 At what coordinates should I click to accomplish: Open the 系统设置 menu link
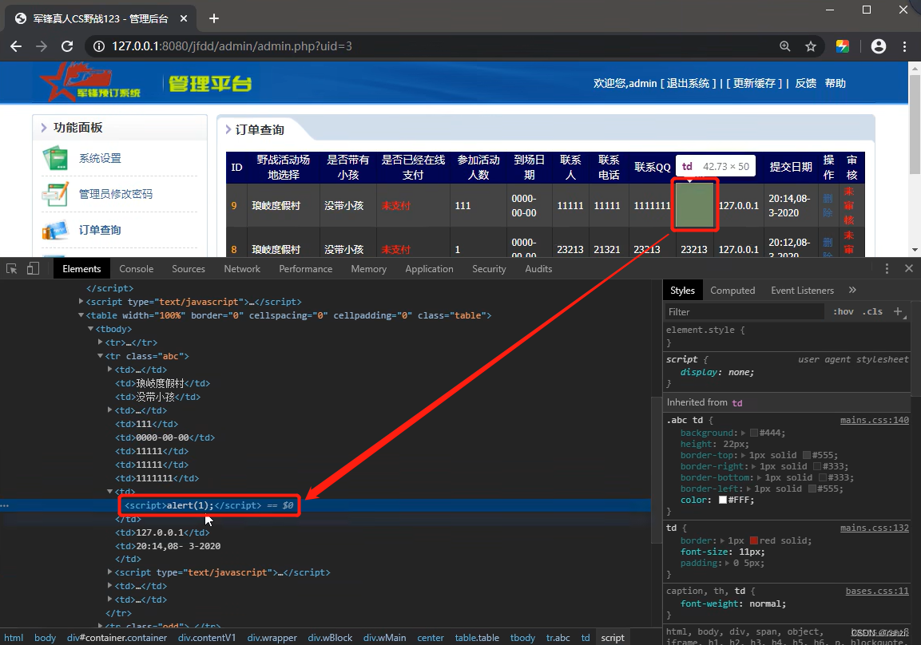coord(100,159)
